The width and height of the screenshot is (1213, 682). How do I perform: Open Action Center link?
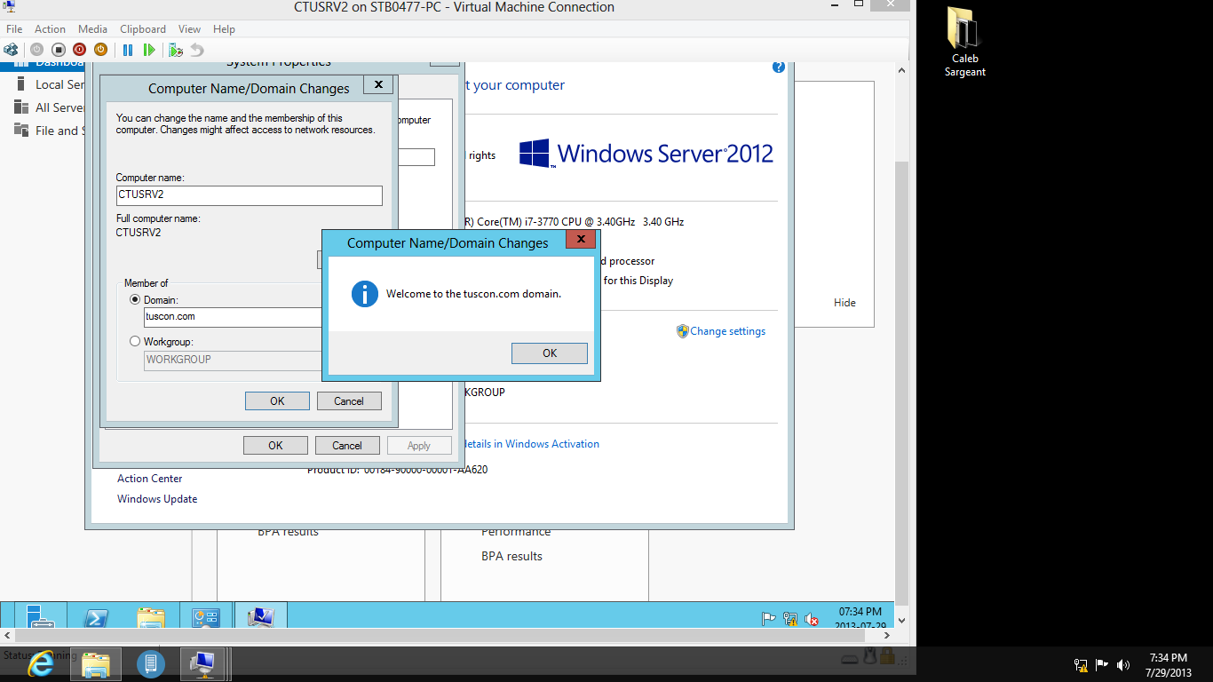[150, 479]
